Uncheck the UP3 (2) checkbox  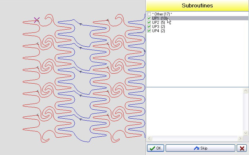tap(149, 26)
